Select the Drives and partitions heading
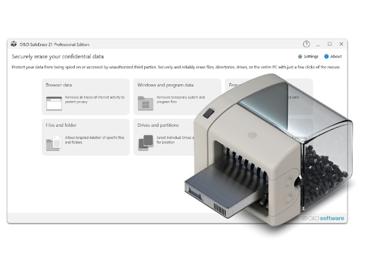371x265 pixels. [158, 125]
